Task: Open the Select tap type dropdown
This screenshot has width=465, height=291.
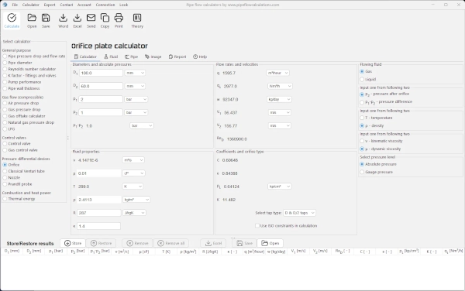Action: click(299, 213)
